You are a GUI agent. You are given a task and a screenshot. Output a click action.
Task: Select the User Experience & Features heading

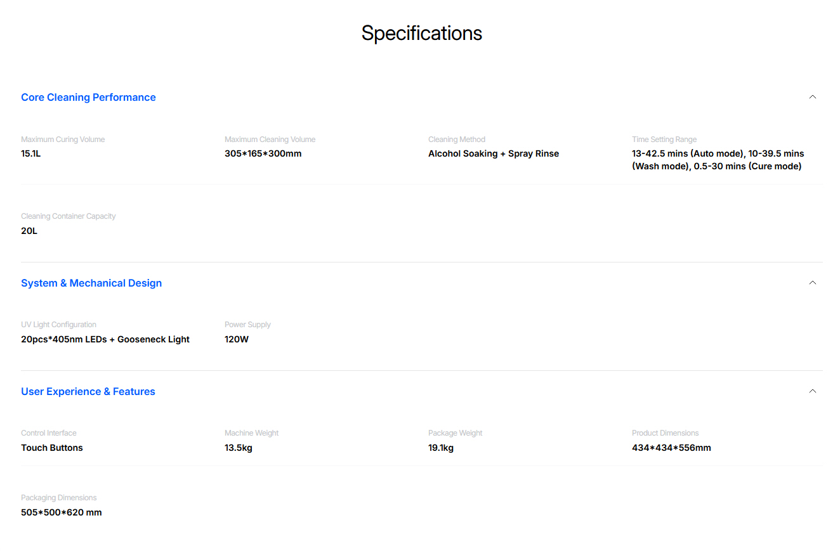pos(88,391)
